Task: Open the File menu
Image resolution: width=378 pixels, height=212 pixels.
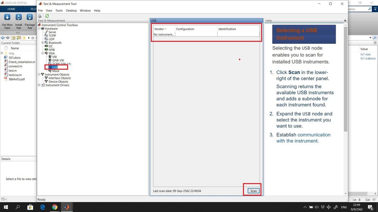Action: [x=40, y=11]
